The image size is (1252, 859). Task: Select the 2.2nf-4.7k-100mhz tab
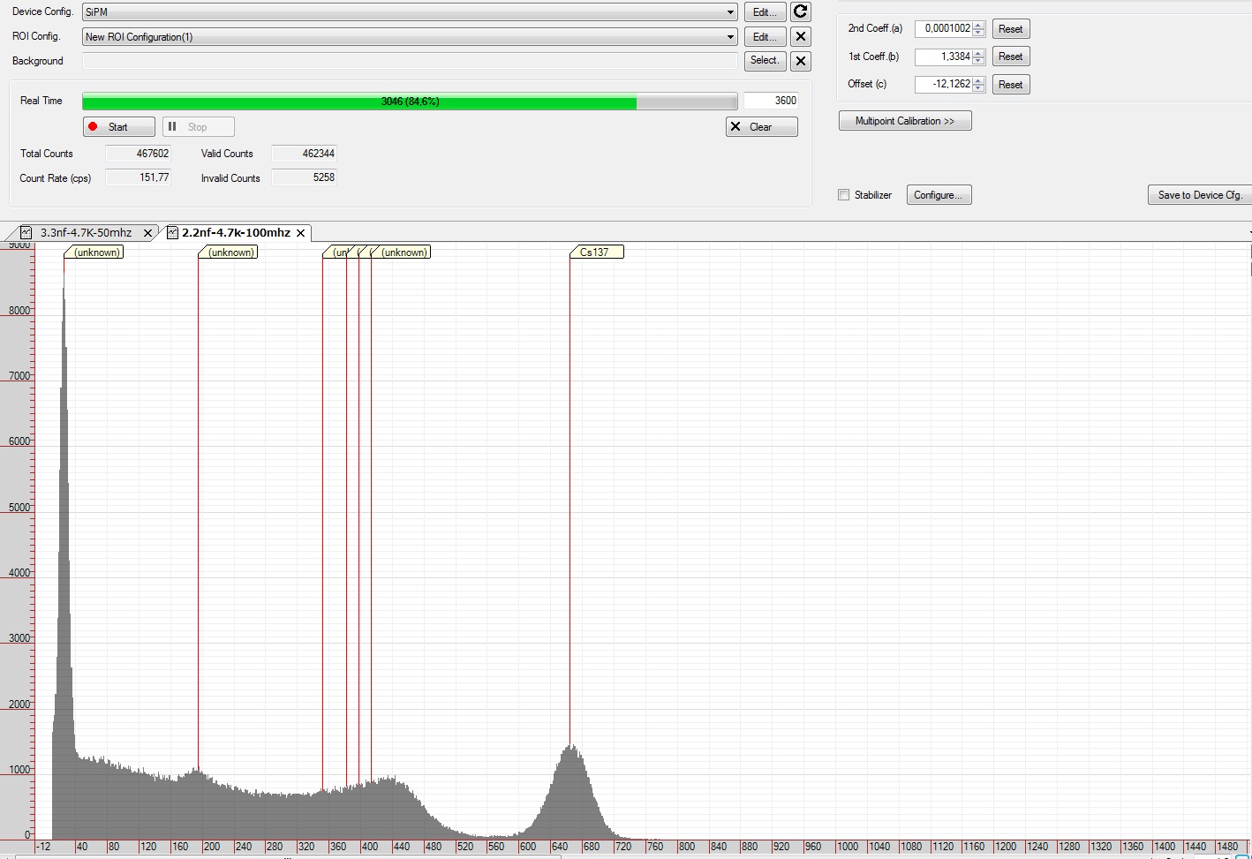(235, 233)
